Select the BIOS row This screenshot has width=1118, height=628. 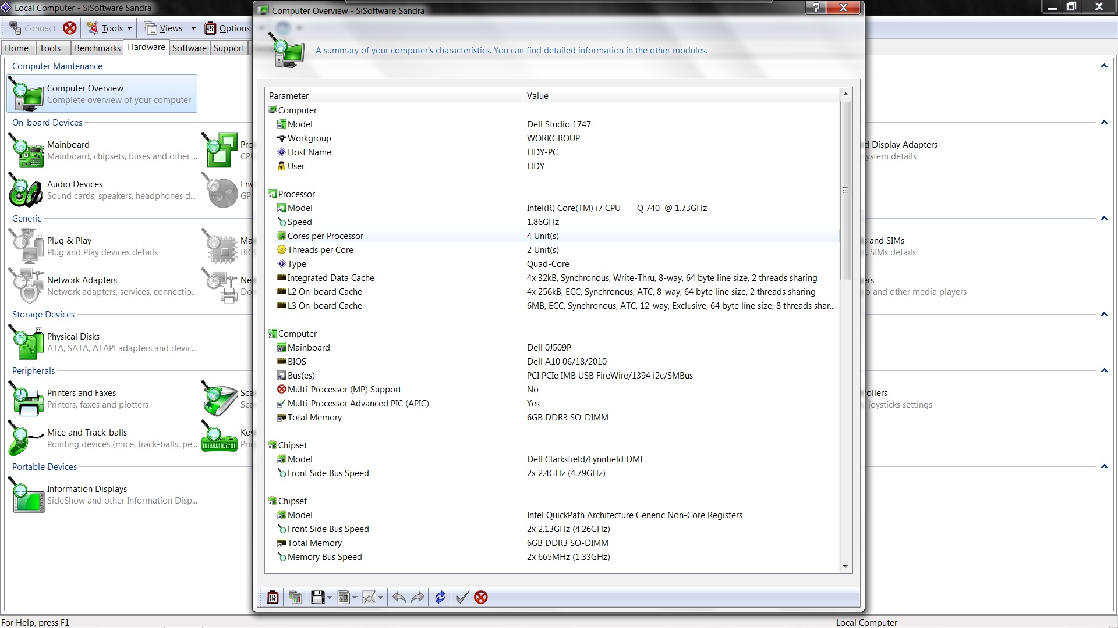557,361
